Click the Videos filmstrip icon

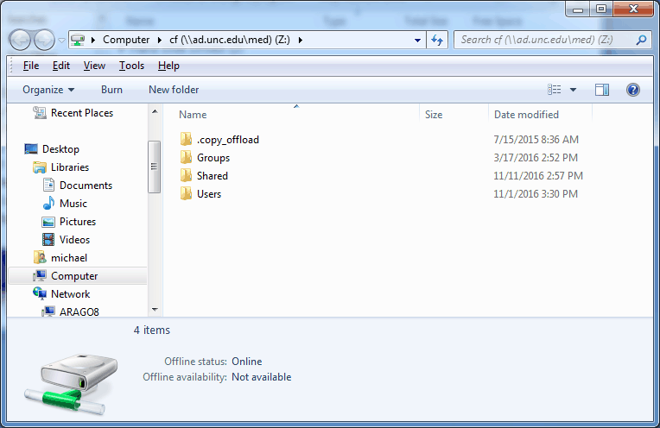pyautogui.click(x=48, y=240)
